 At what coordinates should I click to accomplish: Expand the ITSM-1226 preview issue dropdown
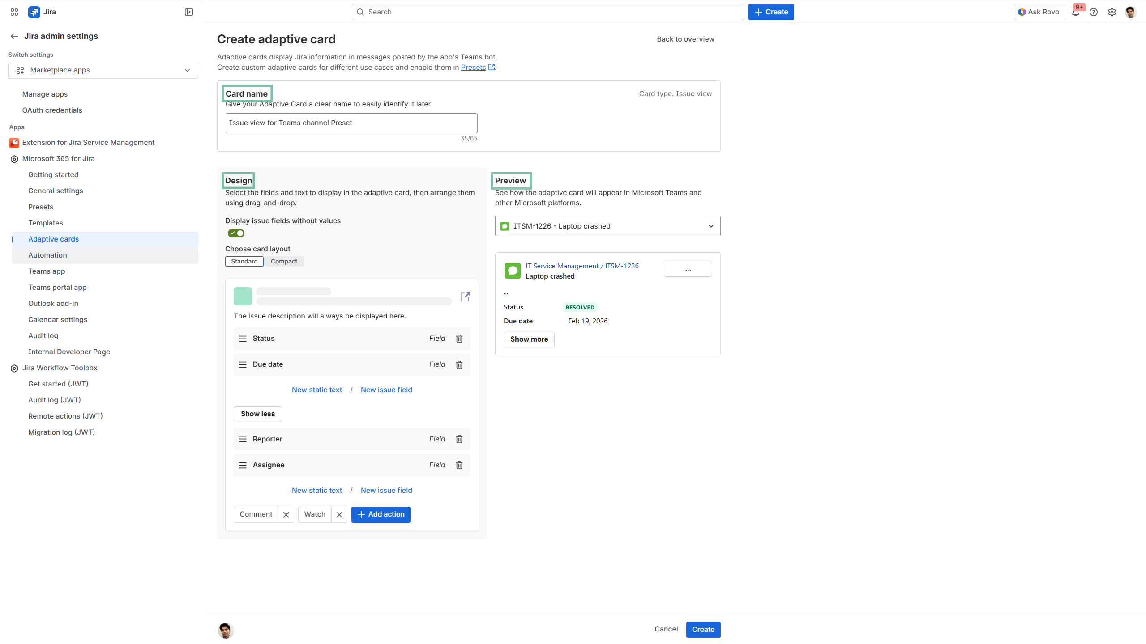pos(607,226)
